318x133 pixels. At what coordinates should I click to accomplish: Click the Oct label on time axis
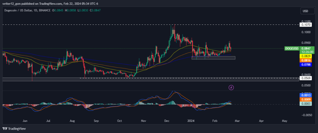click(x=120, y=121)
